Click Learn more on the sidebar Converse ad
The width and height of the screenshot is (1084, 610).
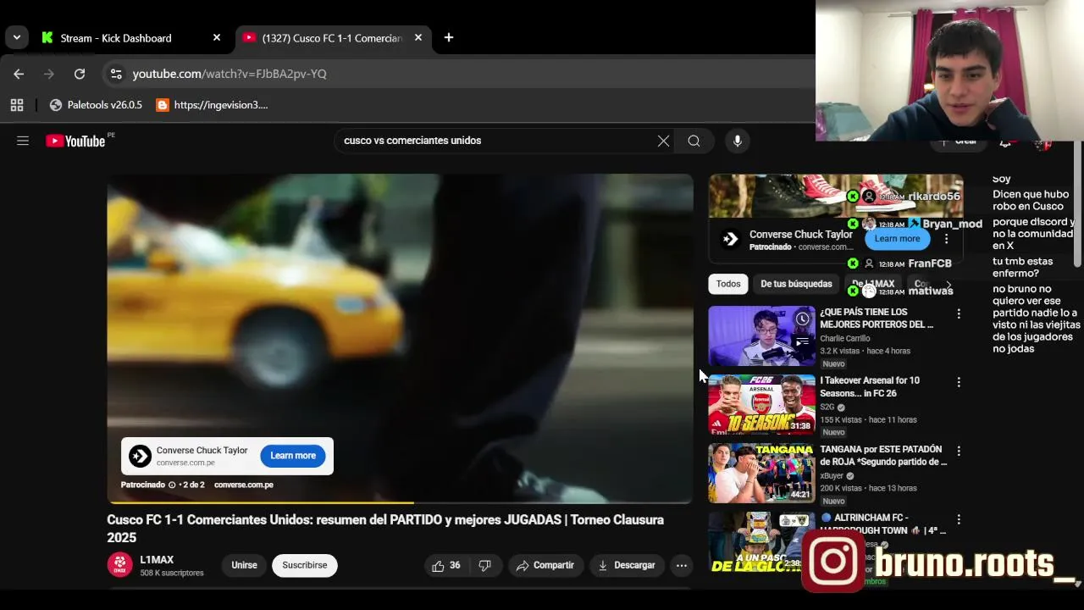point(897,239)
